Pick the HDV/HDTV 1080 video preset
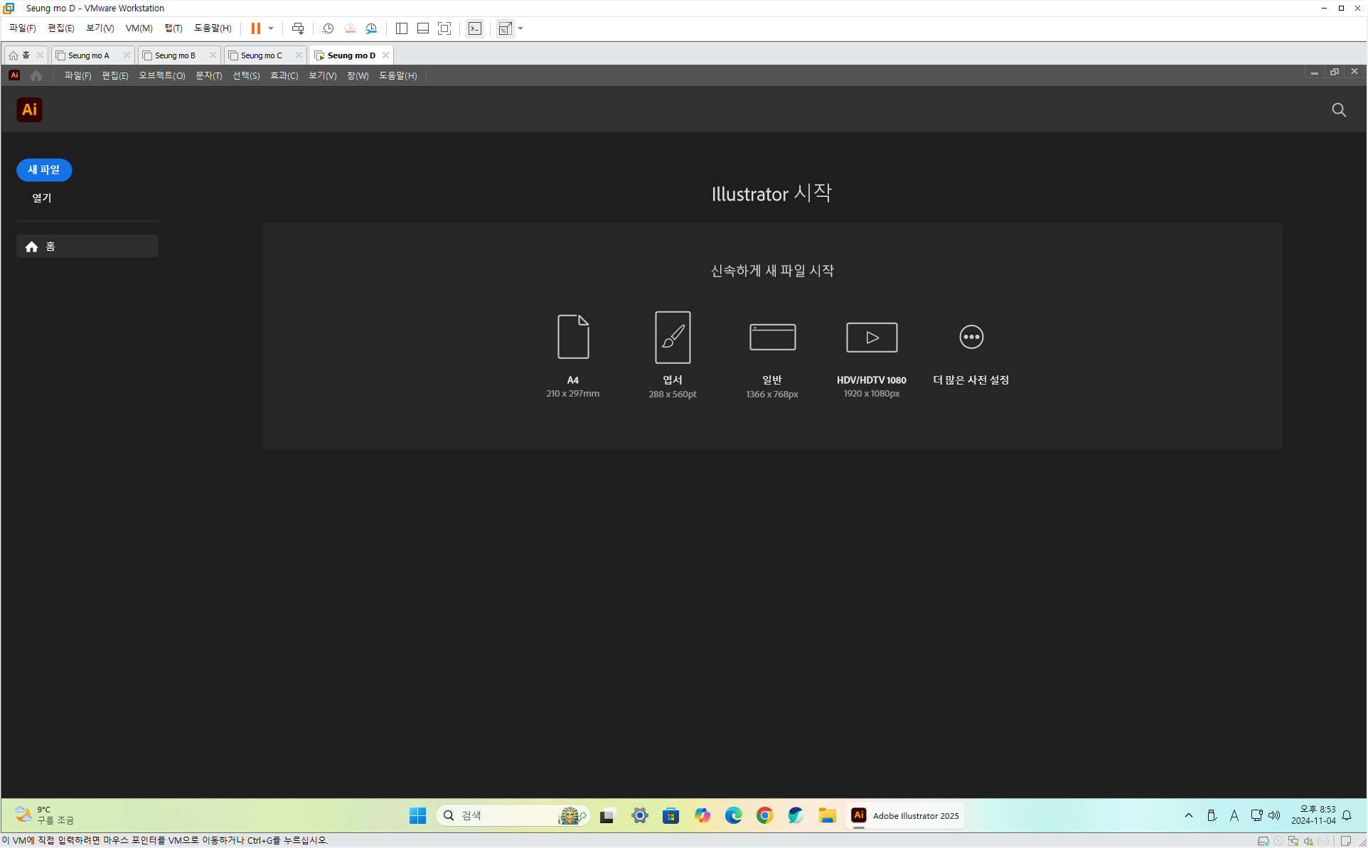 coord(871,337)
